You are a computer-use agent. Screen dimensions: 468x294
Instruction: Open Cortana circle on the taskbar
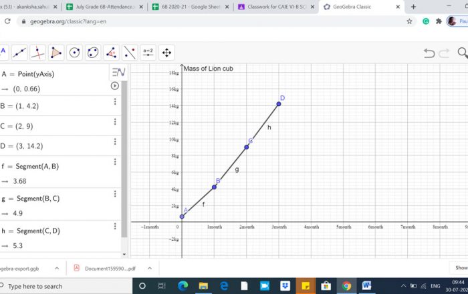[x=142, y=286]
